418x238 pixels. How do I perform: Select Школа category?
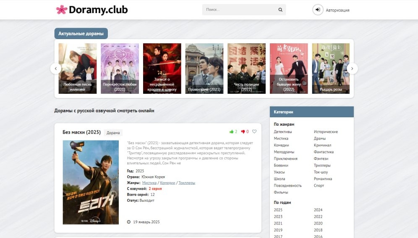280,179
